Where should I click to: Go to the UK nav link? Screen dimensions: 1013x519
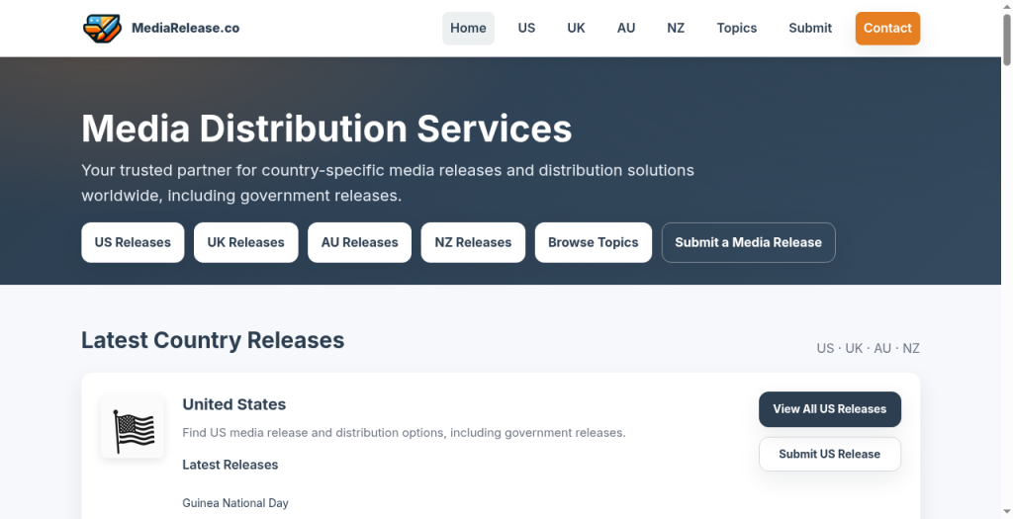coord(577,29)
